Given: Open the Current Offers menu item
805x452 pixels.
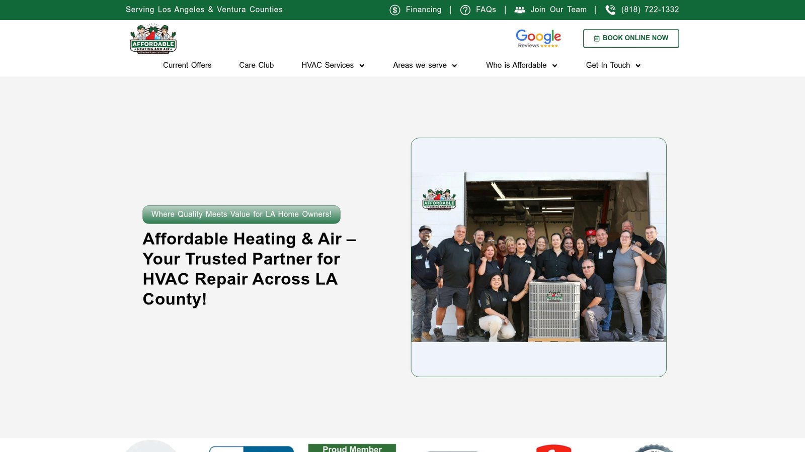Looking at the screenshot, I should pos(187,65).
